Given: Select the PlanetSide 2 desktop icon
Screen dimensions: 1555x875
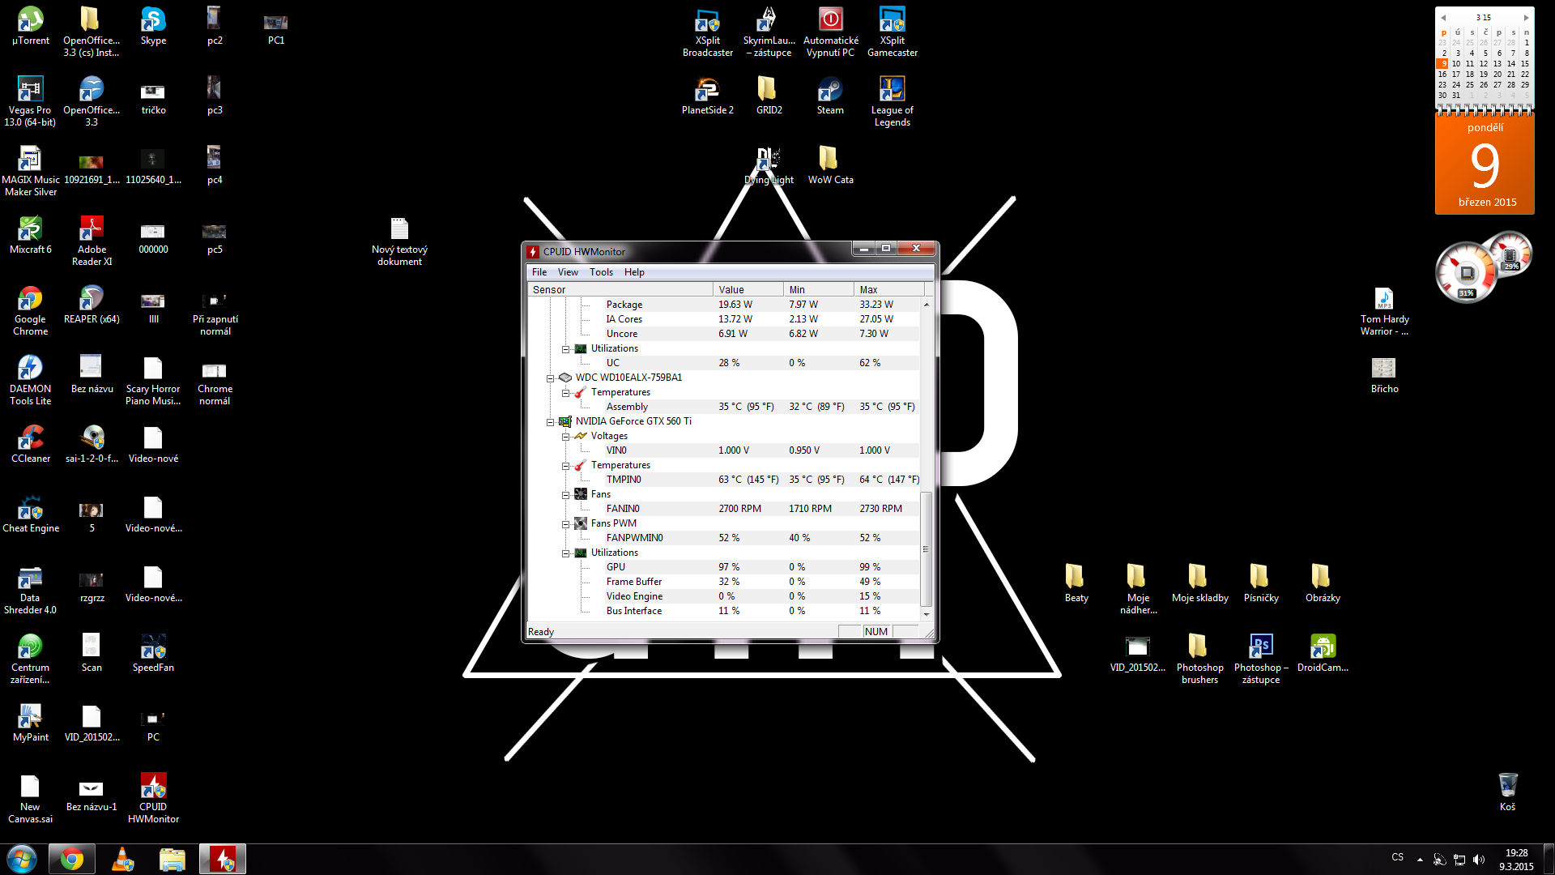Looking at the screenshot, I should (707, 95).
